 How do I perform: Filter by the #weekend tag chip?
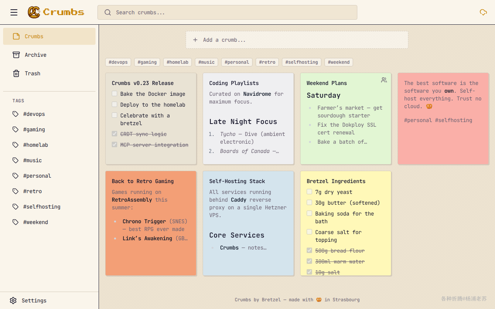point(339,62)
